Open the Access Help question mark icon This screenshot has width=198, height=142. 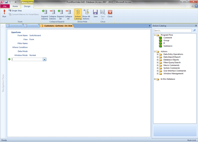pyautogui.click(x=196, y=6)
